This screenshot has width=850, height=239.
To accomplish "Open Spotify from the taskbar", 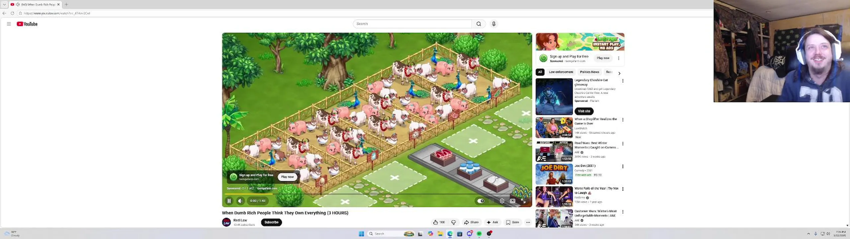I will click(x=479, y=234).
